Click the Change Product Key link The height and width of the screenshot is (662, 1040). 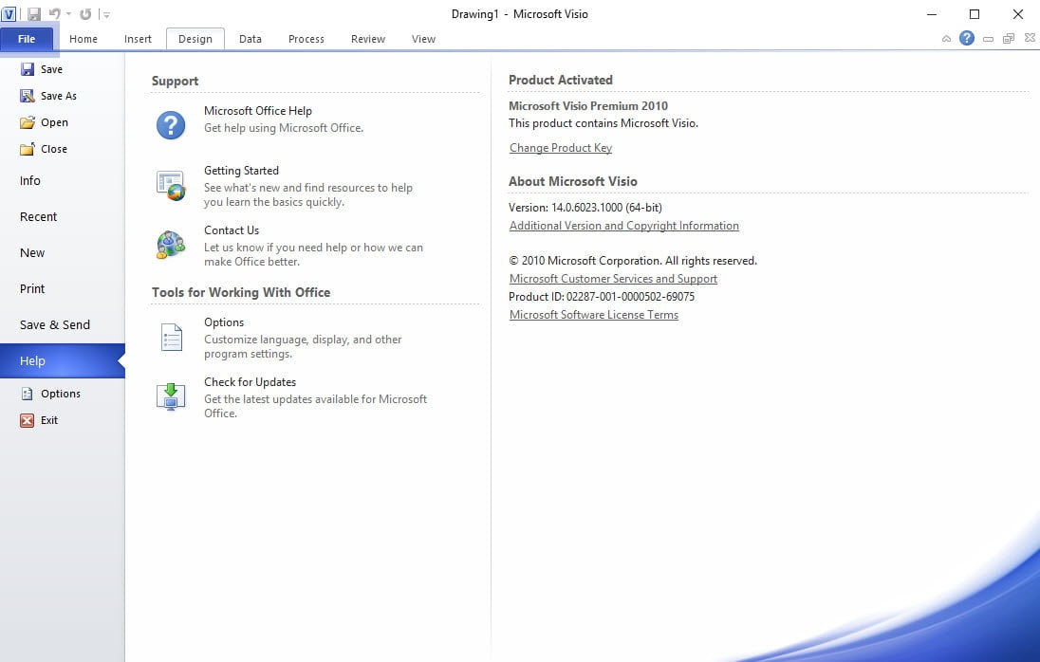(x=561, y=148)
